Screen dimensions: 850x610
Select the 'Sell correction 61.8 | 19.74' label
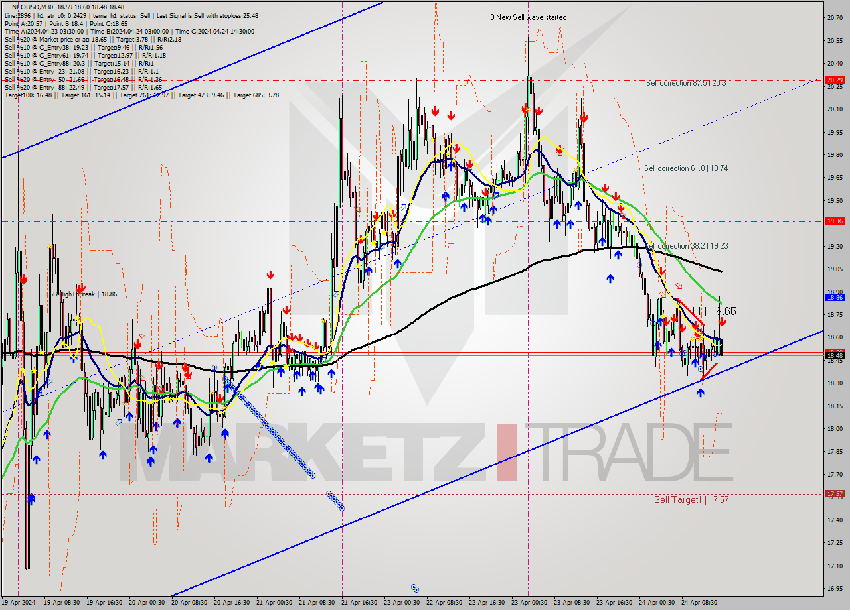click(x=686, y=168)
